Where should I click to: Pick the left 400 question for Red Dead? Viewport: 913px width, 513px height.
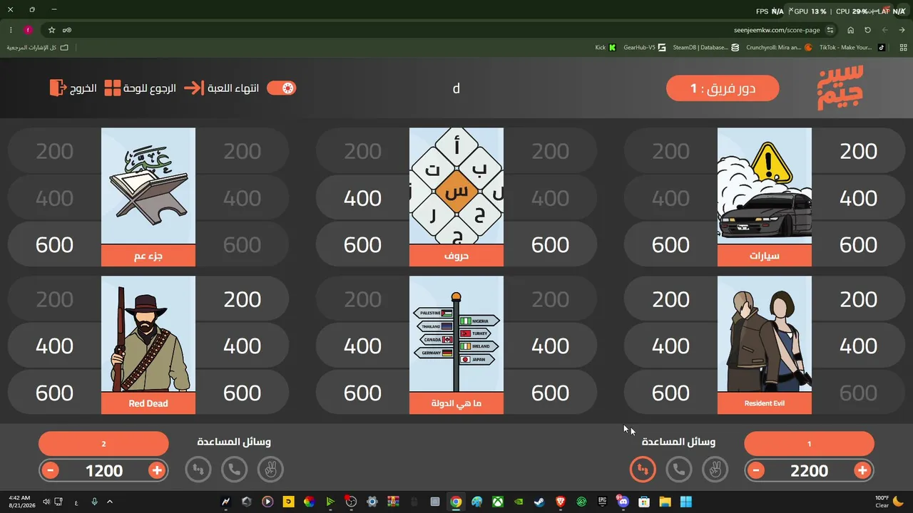coord(54,346)
